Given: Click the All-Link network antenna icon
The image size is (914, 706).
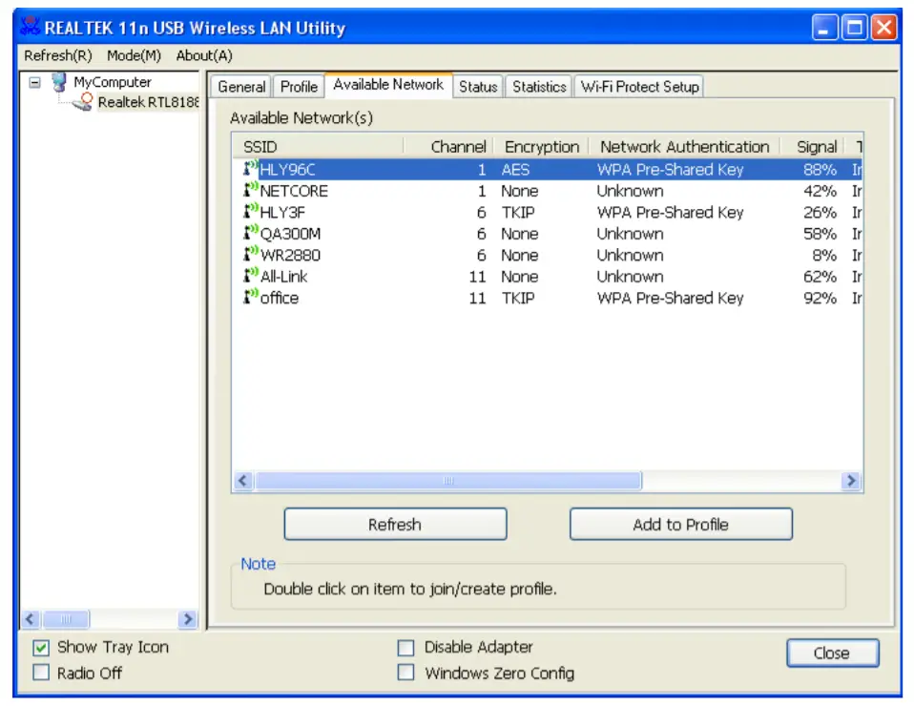Looking at the screenshot, I should pos(251,277).
